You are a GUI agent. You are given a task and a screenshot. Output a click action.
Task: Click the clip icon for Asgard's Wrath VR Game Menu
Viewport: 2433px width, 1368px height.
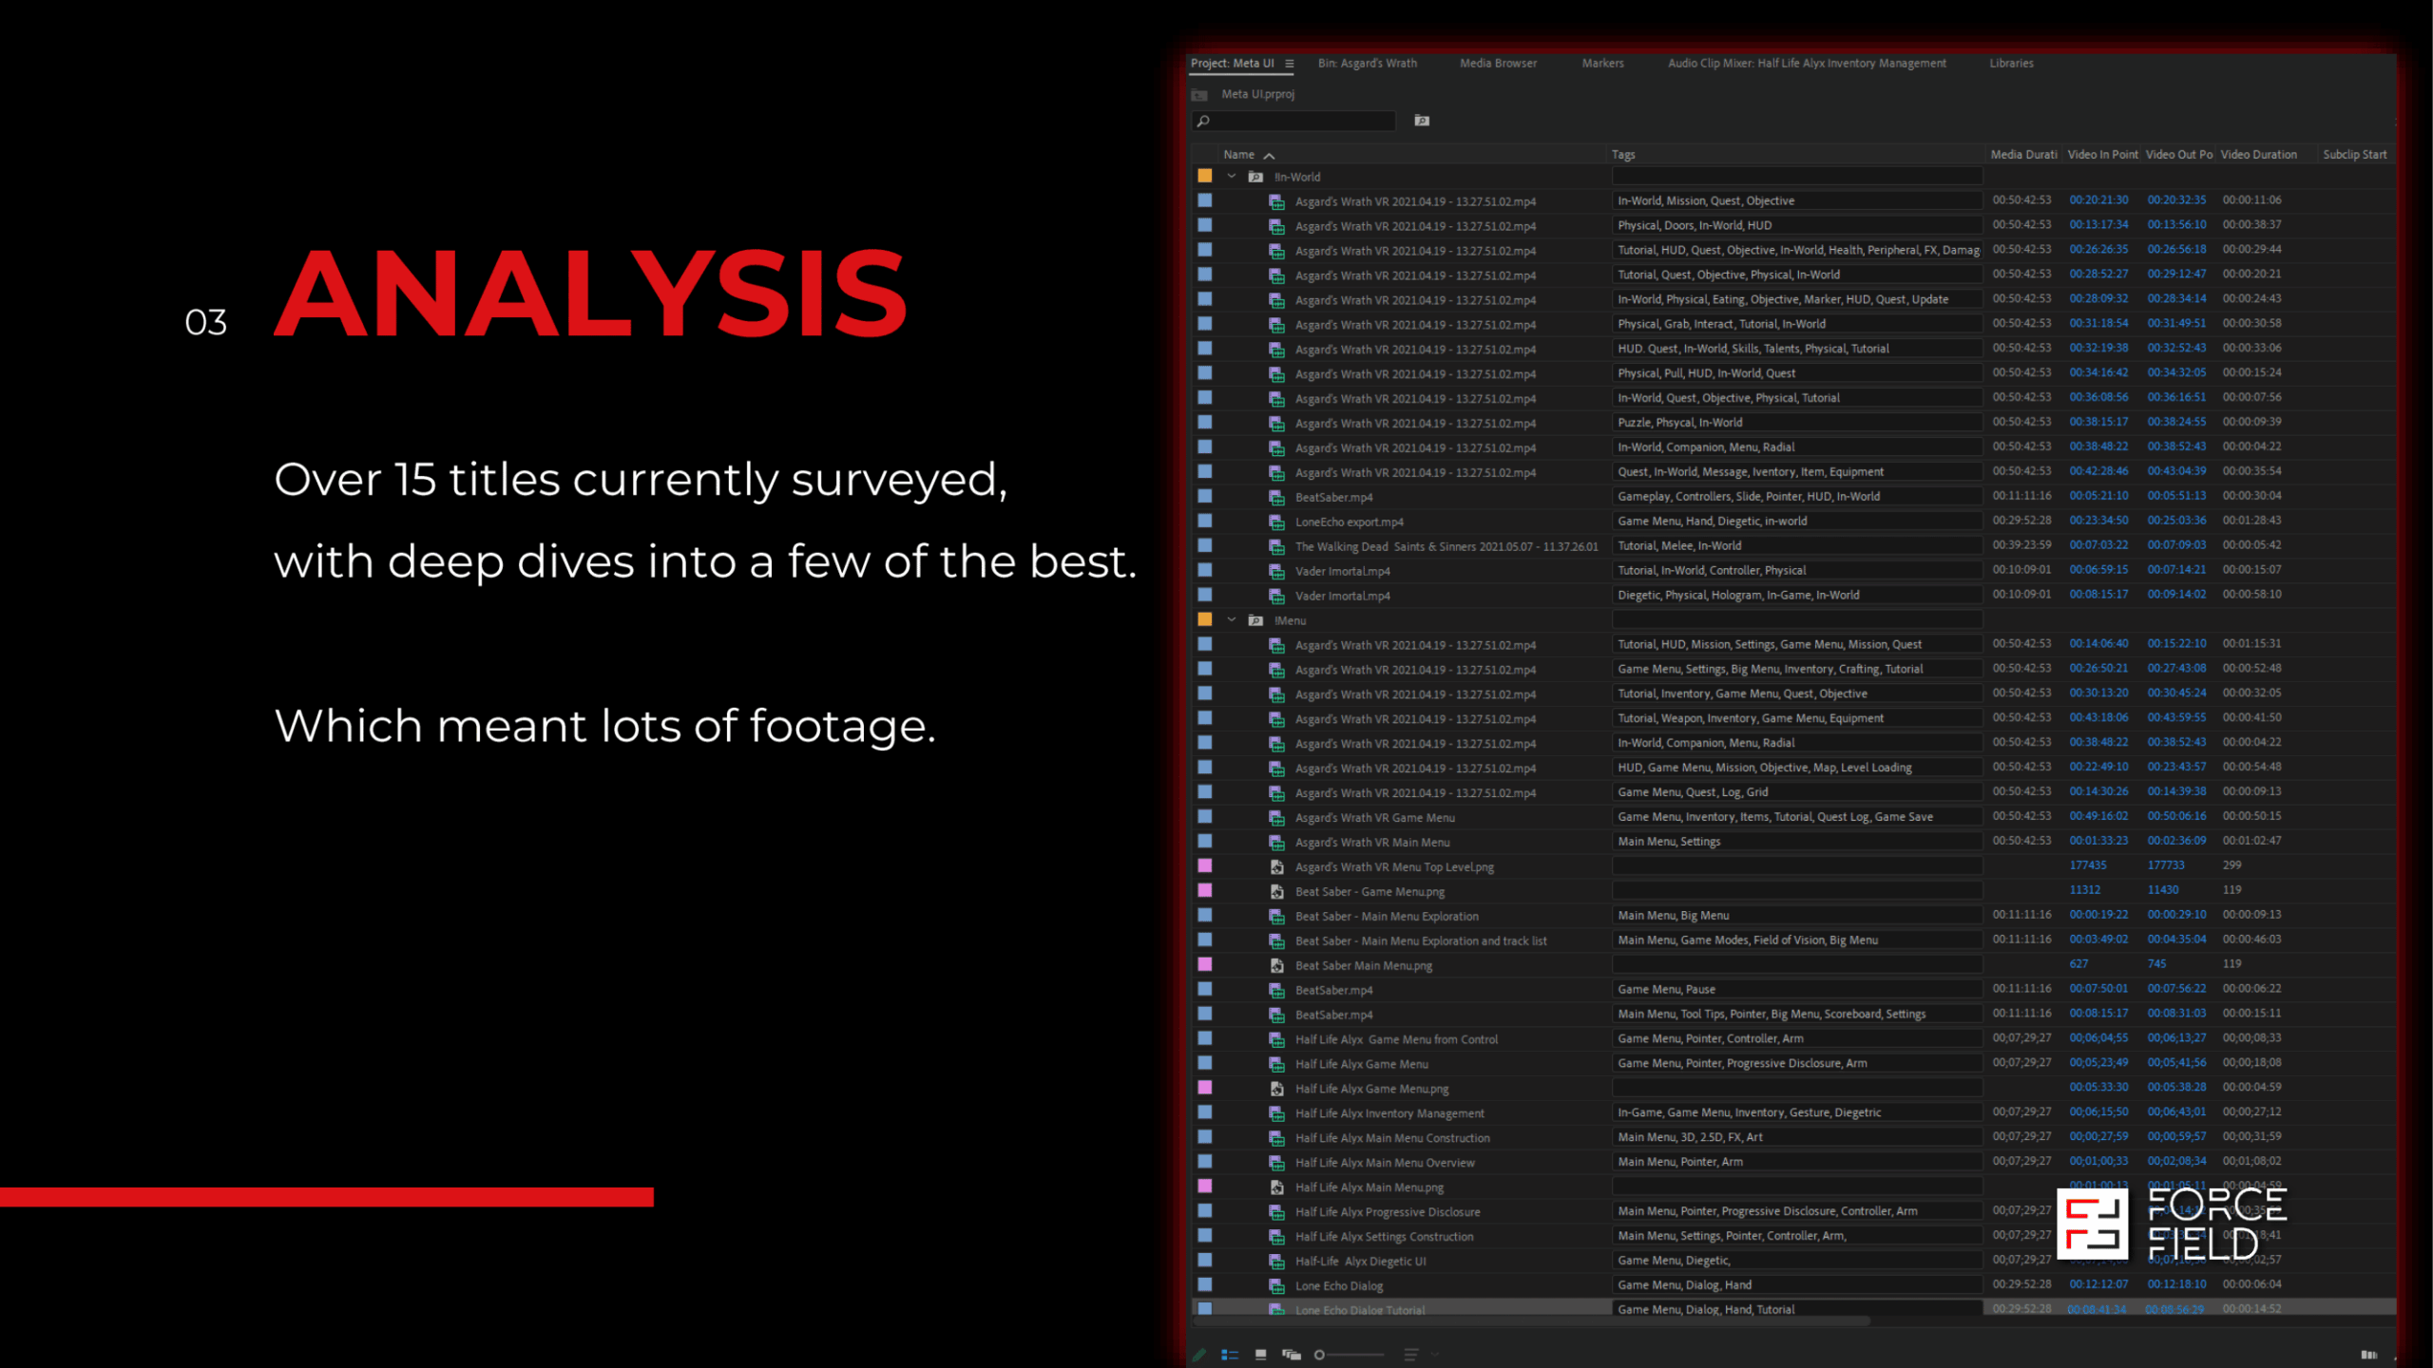tap(1276, 818)
